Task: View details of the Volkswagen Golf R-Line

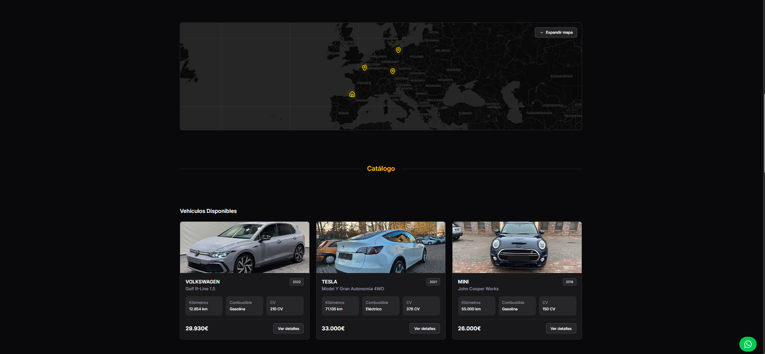Action: click(288, 328)
